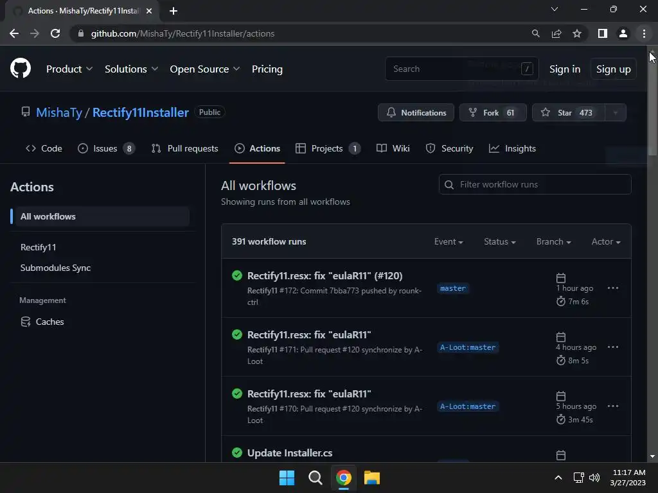The width and height of the screenshot is (658, 493).
Task: Open the Actor filter dropdown
Action: 606,242
